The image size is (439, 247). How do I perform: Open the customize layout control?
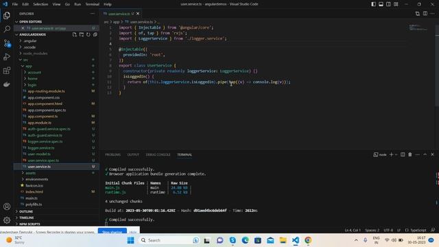tap(396, 4)
